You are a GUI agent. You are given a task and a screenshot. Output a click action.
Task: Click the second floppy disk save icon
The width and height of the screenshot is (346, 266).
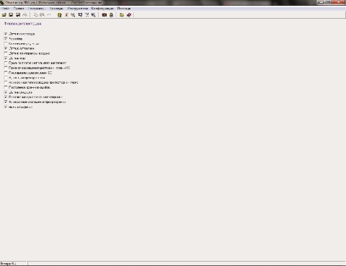coord(18,15)
